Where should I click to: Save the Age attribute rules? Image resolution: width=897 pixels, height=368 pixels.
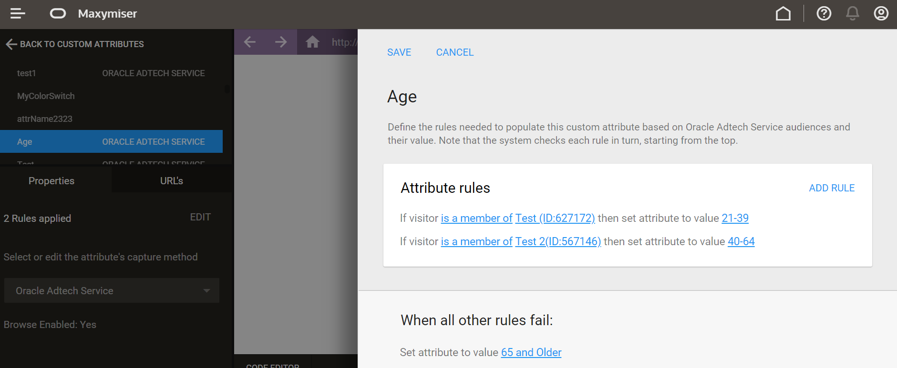pos(399,52)
